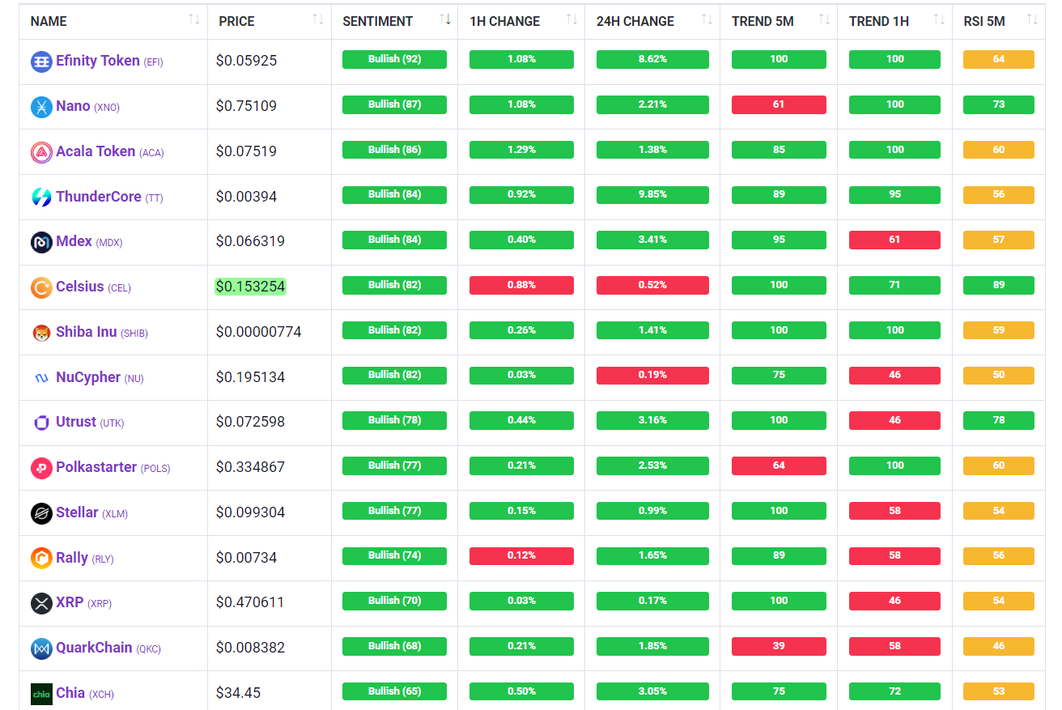
Task: Click the ThunderCore coin logo
Action: [41, 197]
